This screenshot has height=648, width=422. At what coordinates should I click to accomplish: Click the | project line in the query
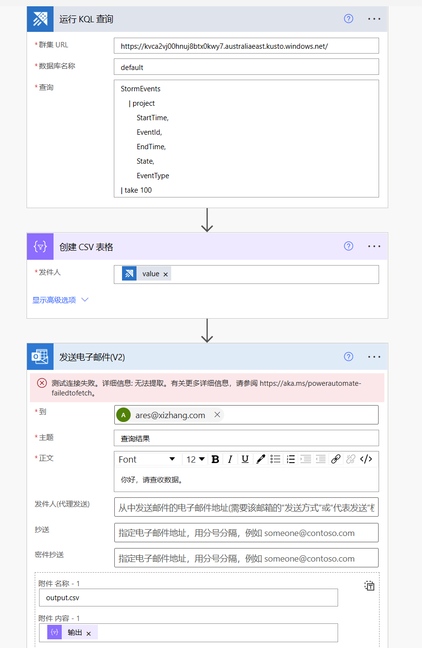coord(142,103)
